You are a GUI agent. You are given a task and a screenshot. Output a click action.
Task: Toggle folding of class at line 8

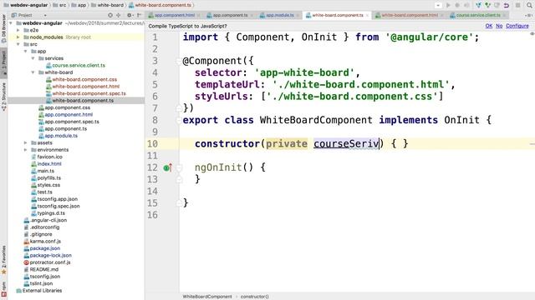(x=178, y=120)
